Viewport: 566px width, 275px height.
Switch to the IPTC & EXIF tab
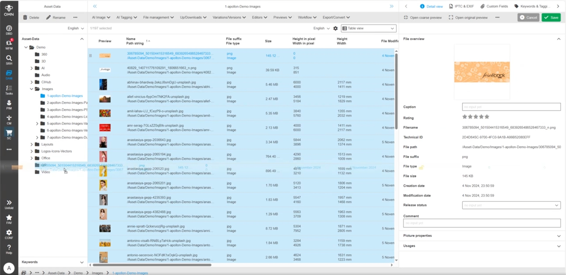coord(461,6)
